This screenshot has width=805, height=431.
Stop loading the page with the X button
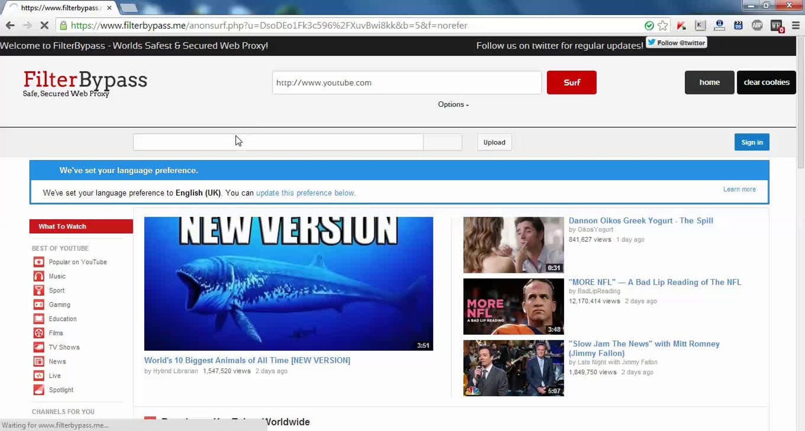click(x=44, y=26)
